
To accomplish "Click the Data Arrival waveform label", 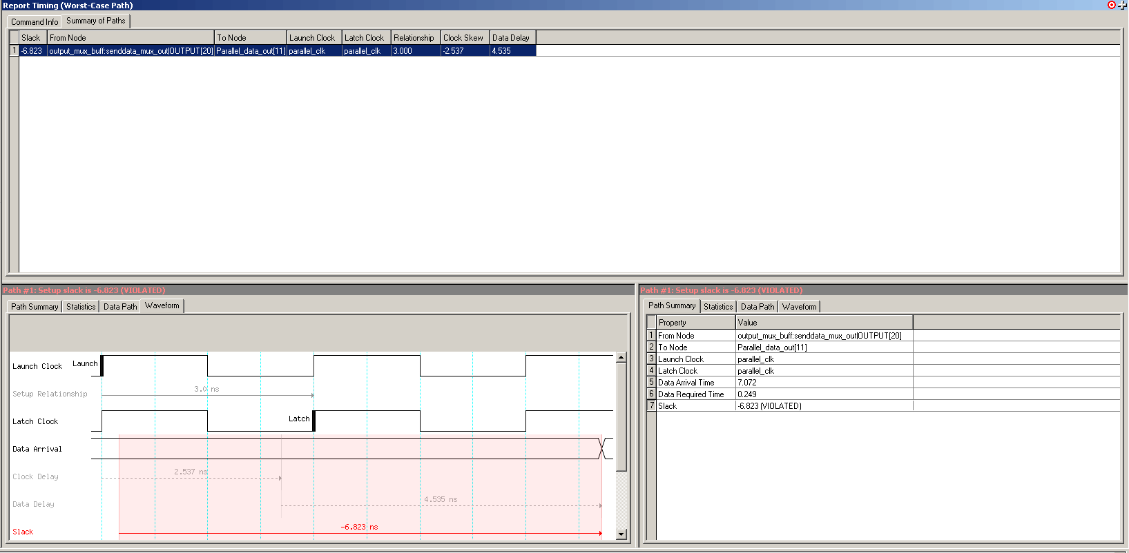I will 37,449.
